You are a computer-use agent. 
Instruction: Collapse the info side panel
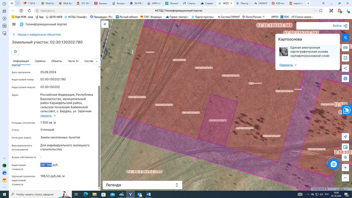click(105, 24)
